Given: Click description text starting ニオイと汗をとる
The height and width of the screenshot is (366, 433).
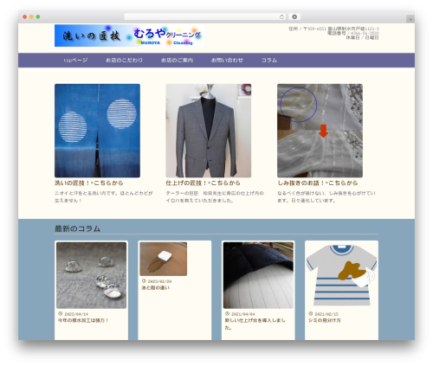Looking at the screenshot, I should pyautogui.click(x=104, y=196).
